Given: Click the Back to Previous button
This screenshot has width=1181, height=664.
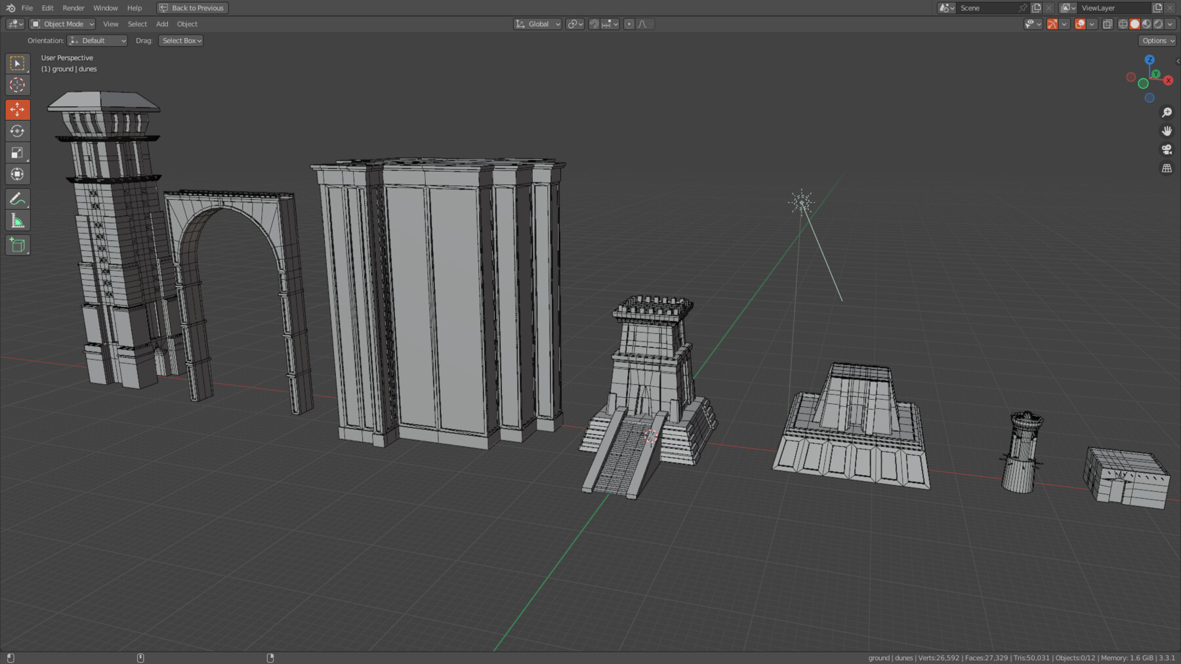Looking at the screenshot, I should (x=192, y=8).
